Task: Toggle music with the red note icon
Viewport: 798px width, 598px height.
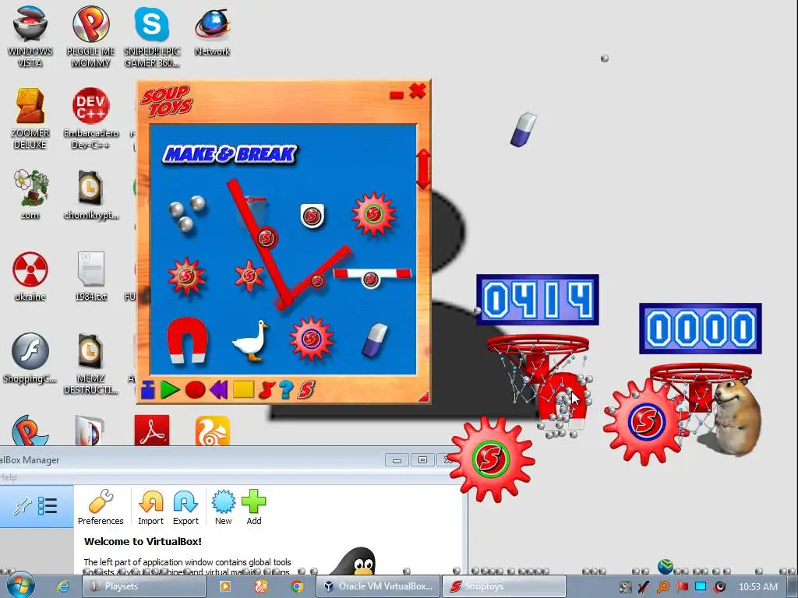Action: coord(267,390)
